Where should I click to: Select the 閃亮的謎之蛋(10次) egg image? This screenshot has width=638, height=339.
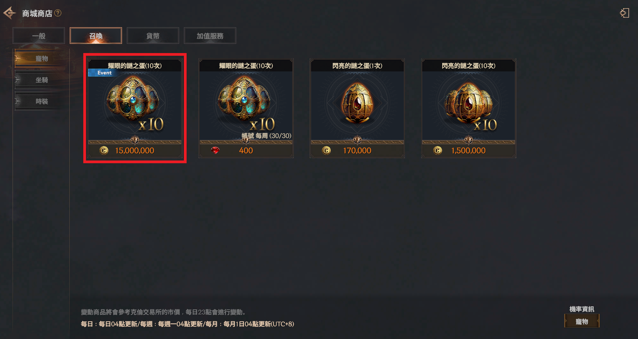pos(468,104)
